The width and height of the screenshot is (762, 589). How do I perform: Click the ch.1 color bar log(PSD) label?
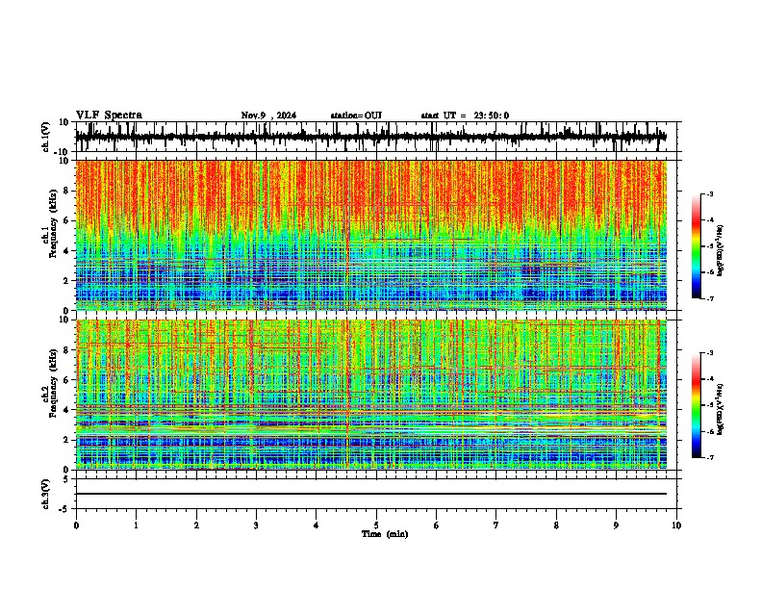click(720, 250)
